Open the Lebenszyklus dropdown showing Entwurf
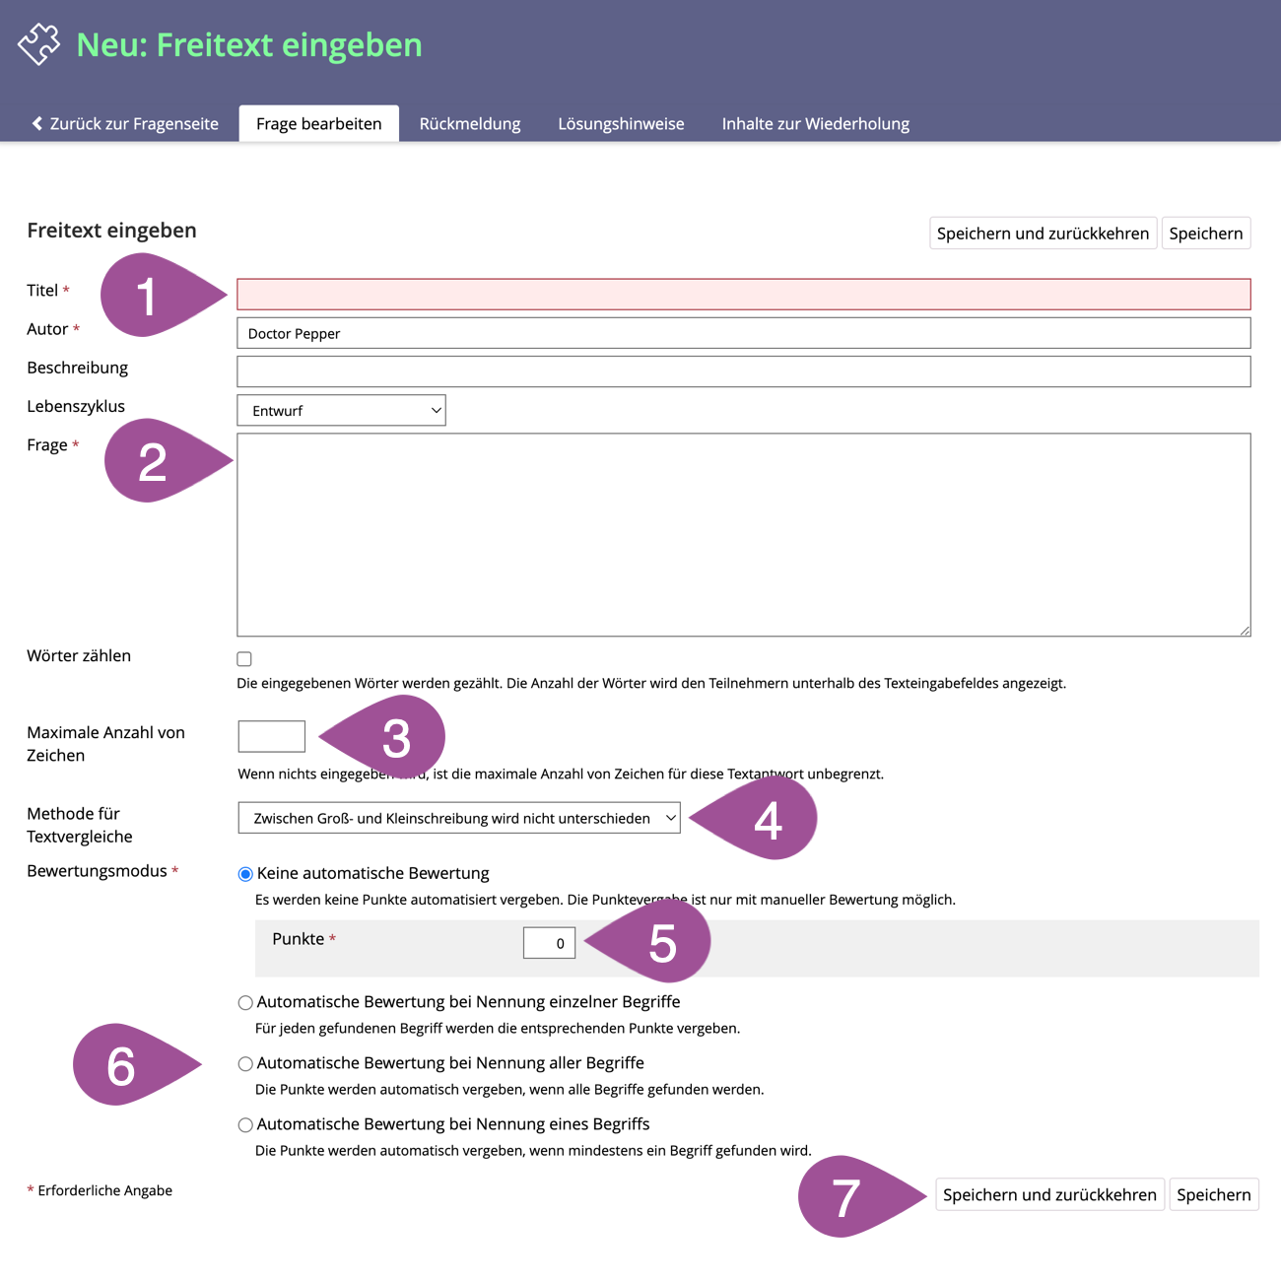 [341, 411]
